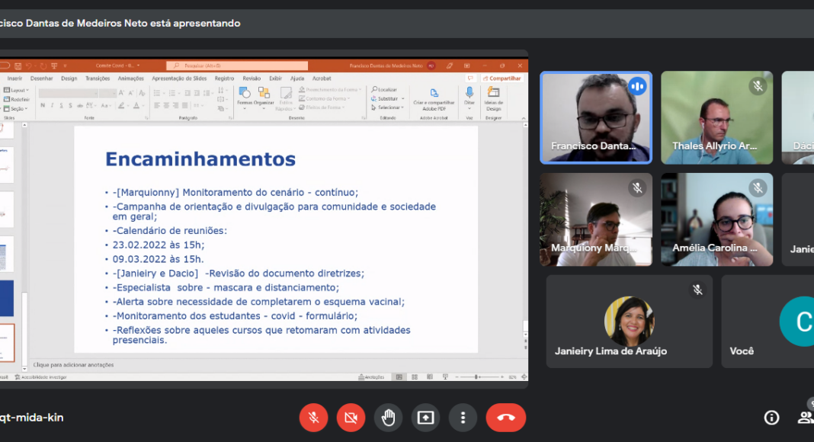Open the participants people panel
The image size is (814, 442).
coord(806,418)
